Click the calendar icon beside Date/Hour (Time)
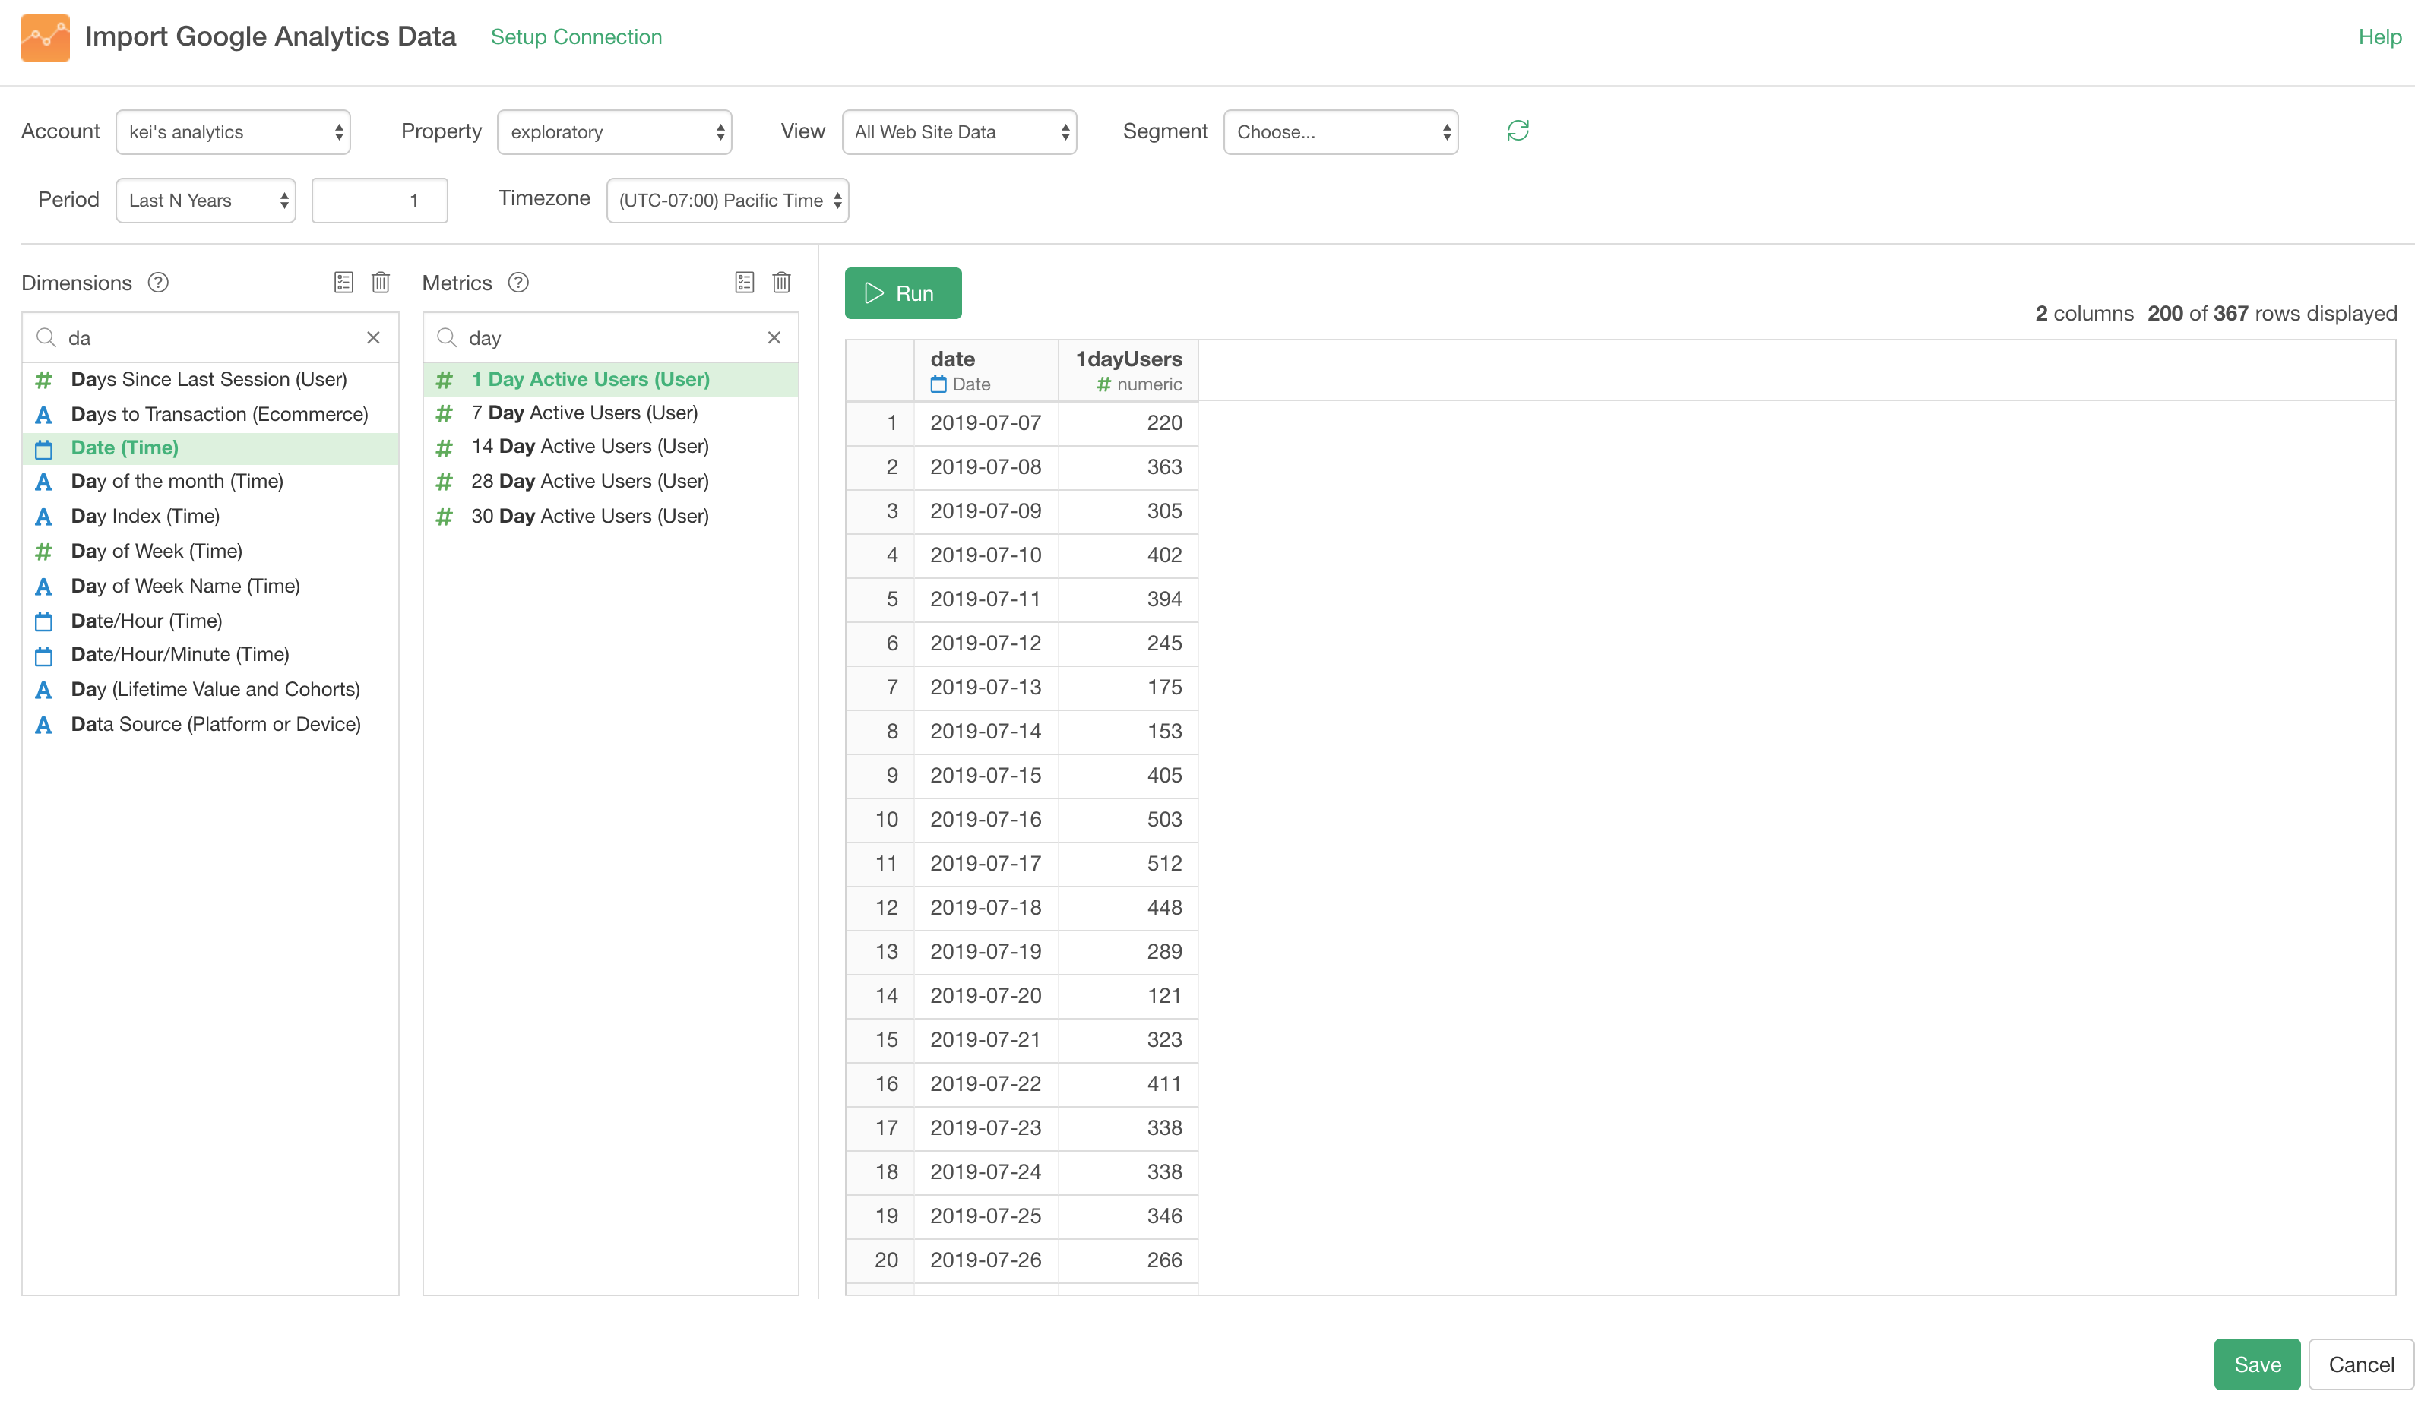 [44, 621]
